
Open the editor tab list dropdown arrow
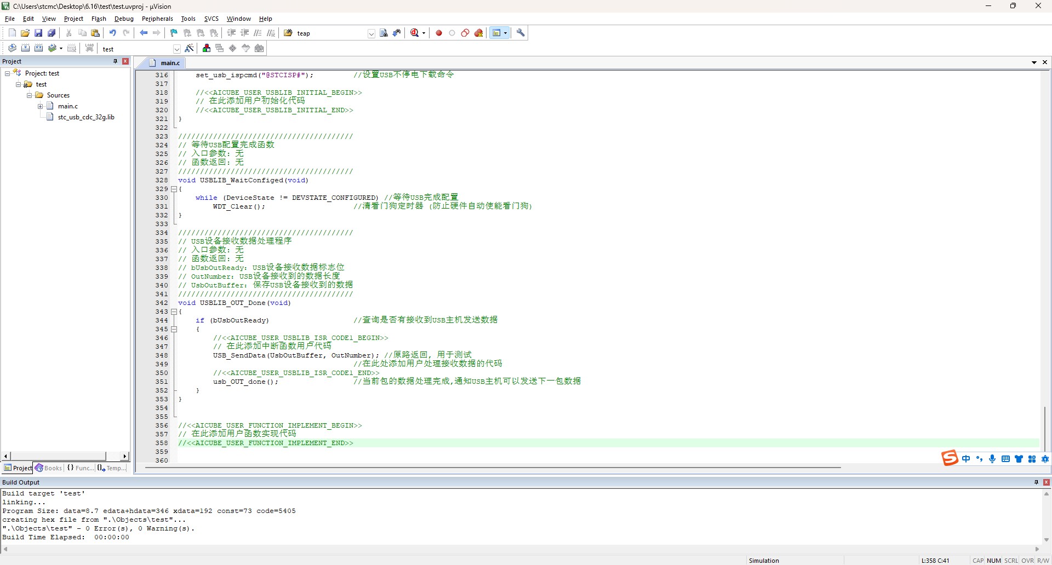pyautogui.click(x=1034, y=62)
